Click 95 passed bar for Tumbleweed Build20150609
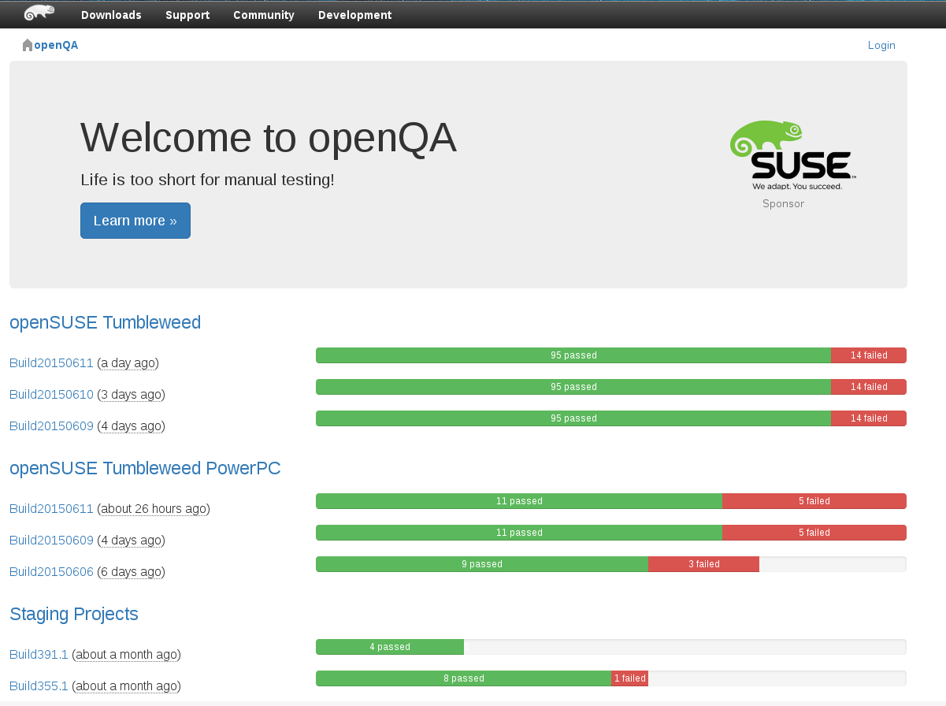 [x=573, y=418]
